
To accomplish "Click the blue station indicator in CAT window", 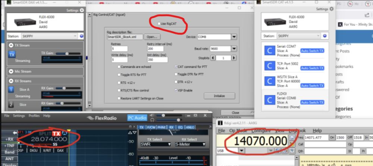I will point(325,36).
